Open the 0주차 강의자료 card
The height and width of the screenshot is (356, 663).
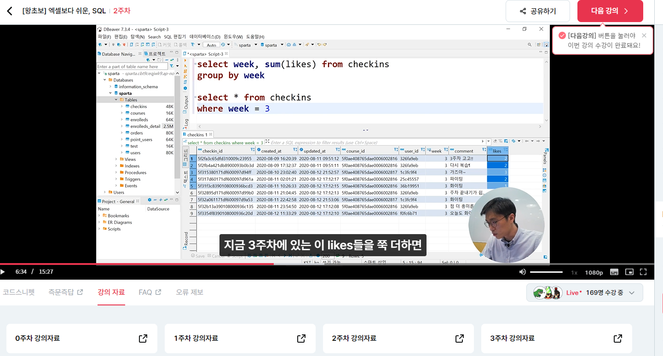(x=82, y=339)
